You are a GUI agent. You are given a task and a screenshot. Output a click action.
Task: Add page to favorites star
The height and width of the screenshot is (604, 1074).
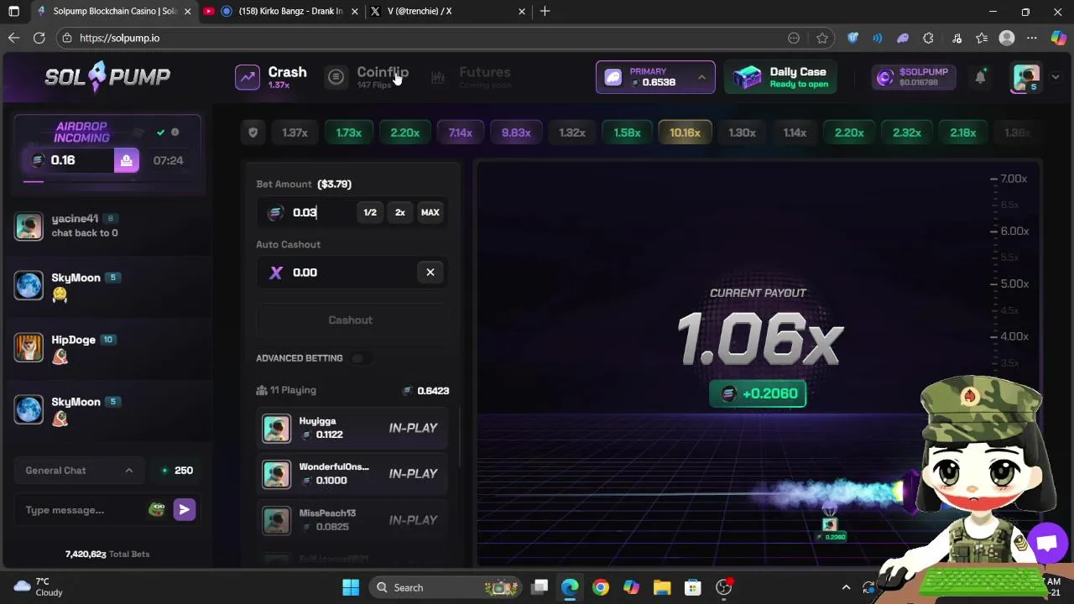coord(822,38)
